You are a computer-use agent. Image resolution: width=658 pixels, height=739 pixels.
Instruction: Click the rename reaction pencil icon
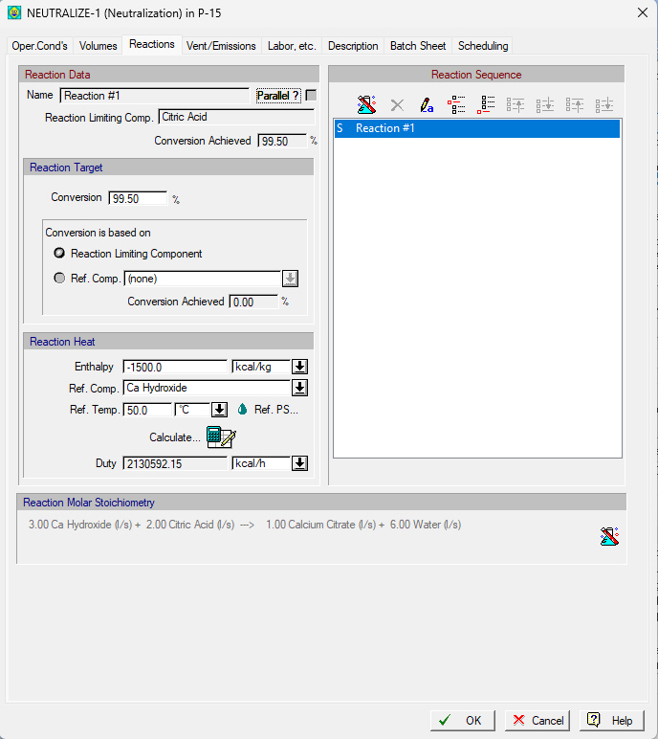point(427,104)
